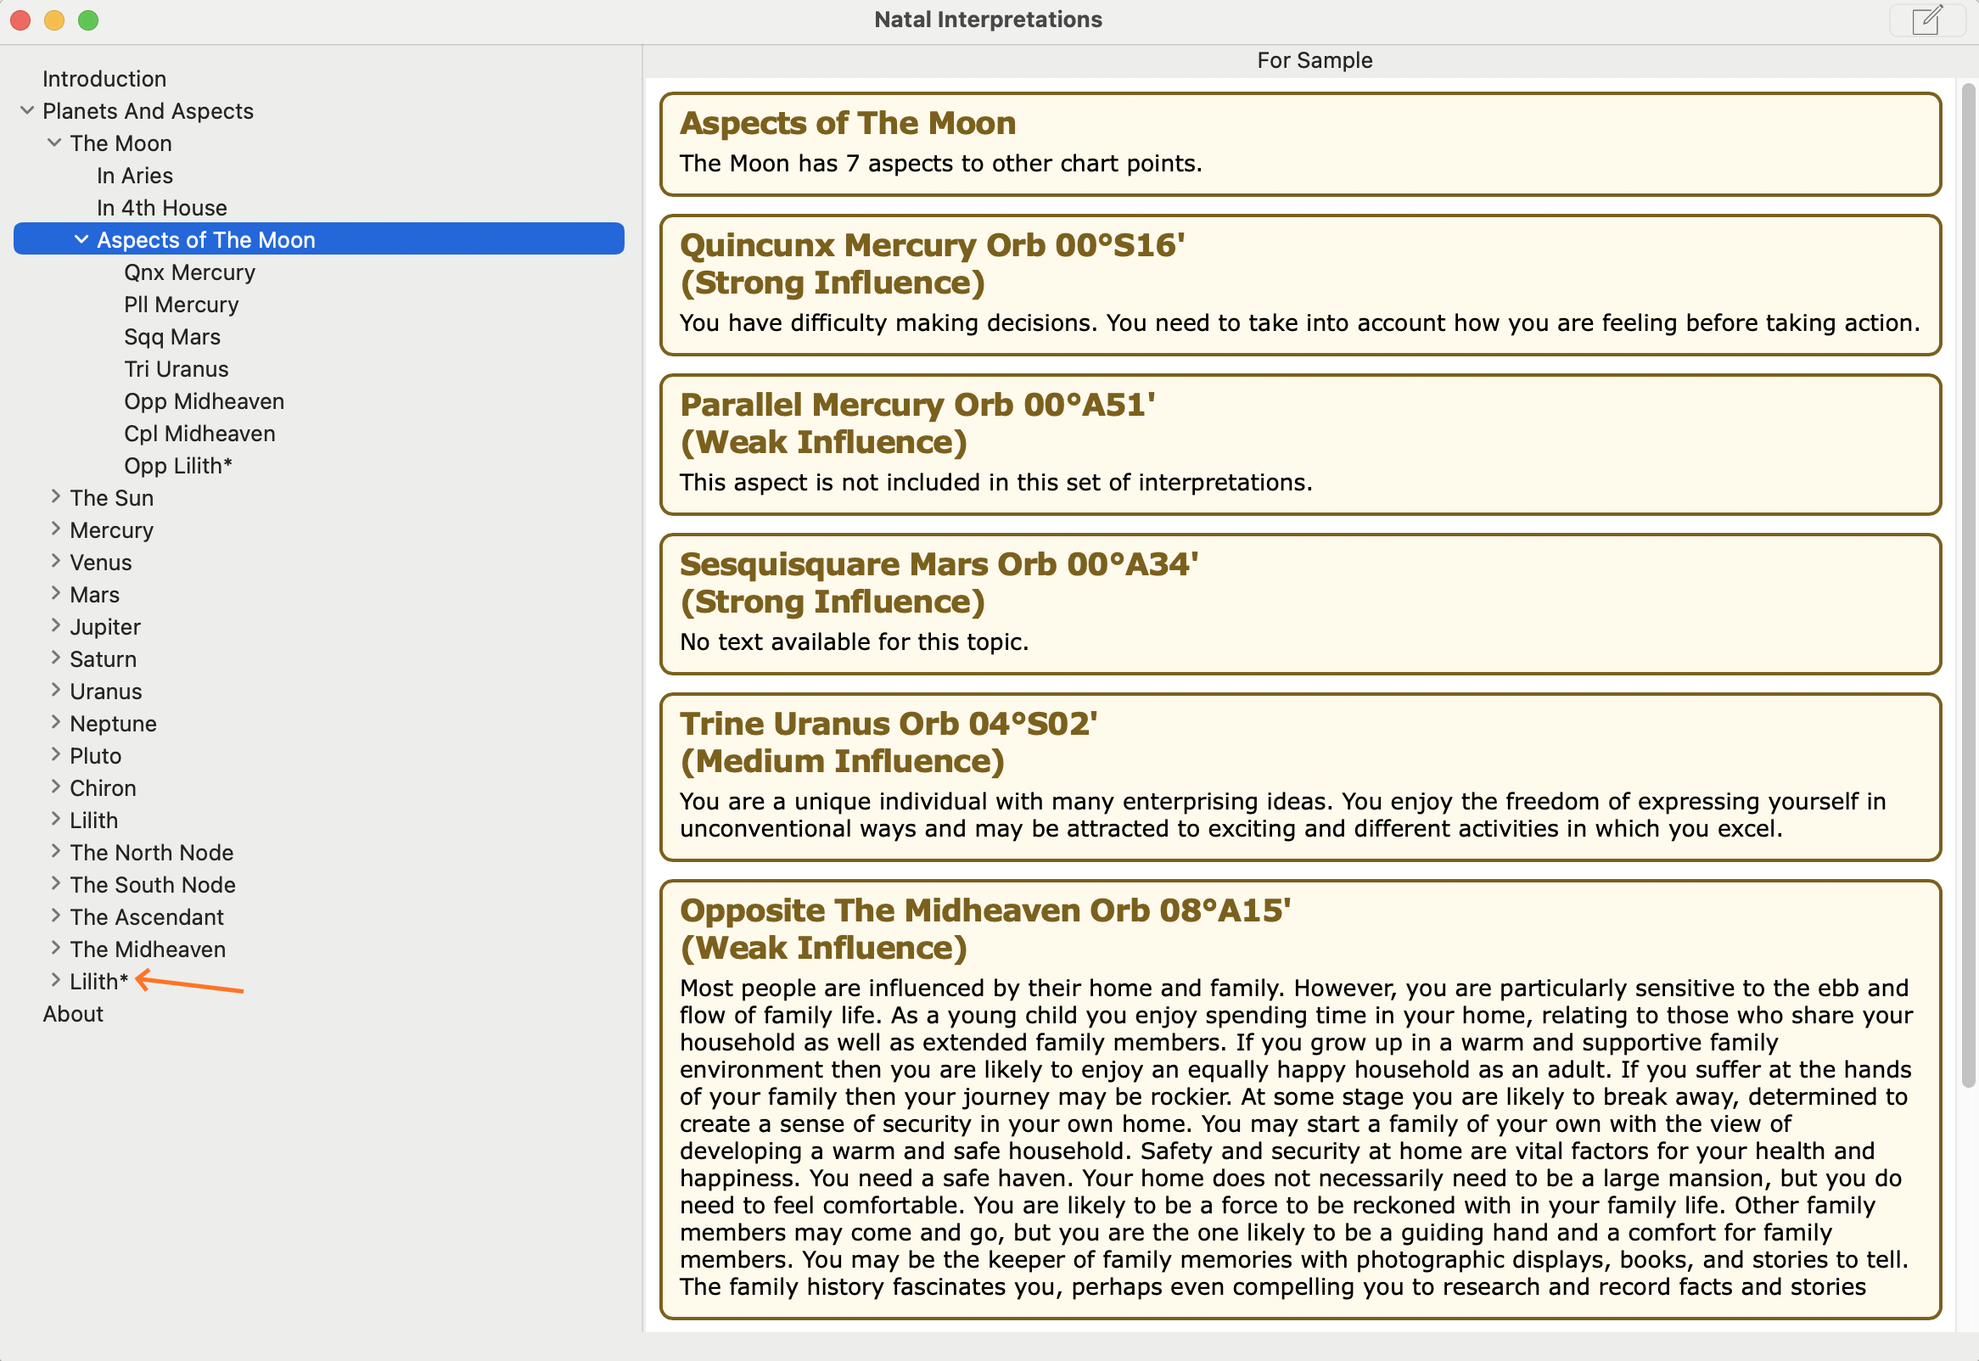1979x1361 pixels.
Task: Select Planets And Aspects label
Action: [149, 111]
